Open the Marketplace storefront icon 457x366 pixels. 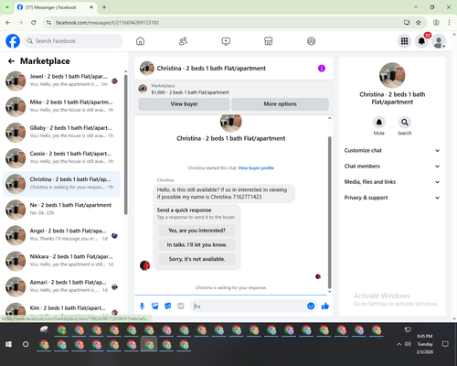pyautogui.click(x=269, y=41)
